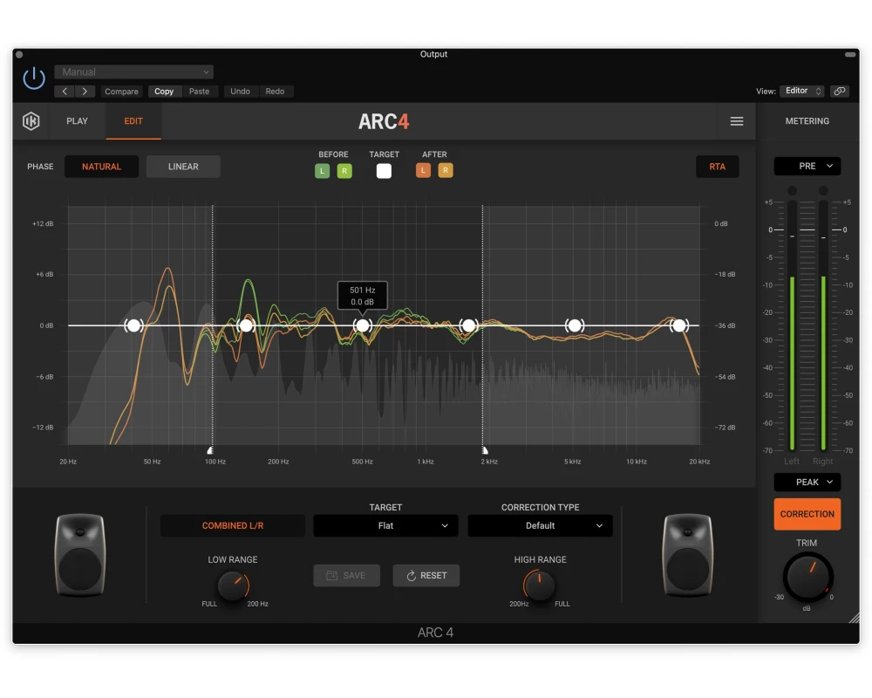
Task: Enable the orange CORRECTION button
Action: pyautogui.click(x=807, y=514)
